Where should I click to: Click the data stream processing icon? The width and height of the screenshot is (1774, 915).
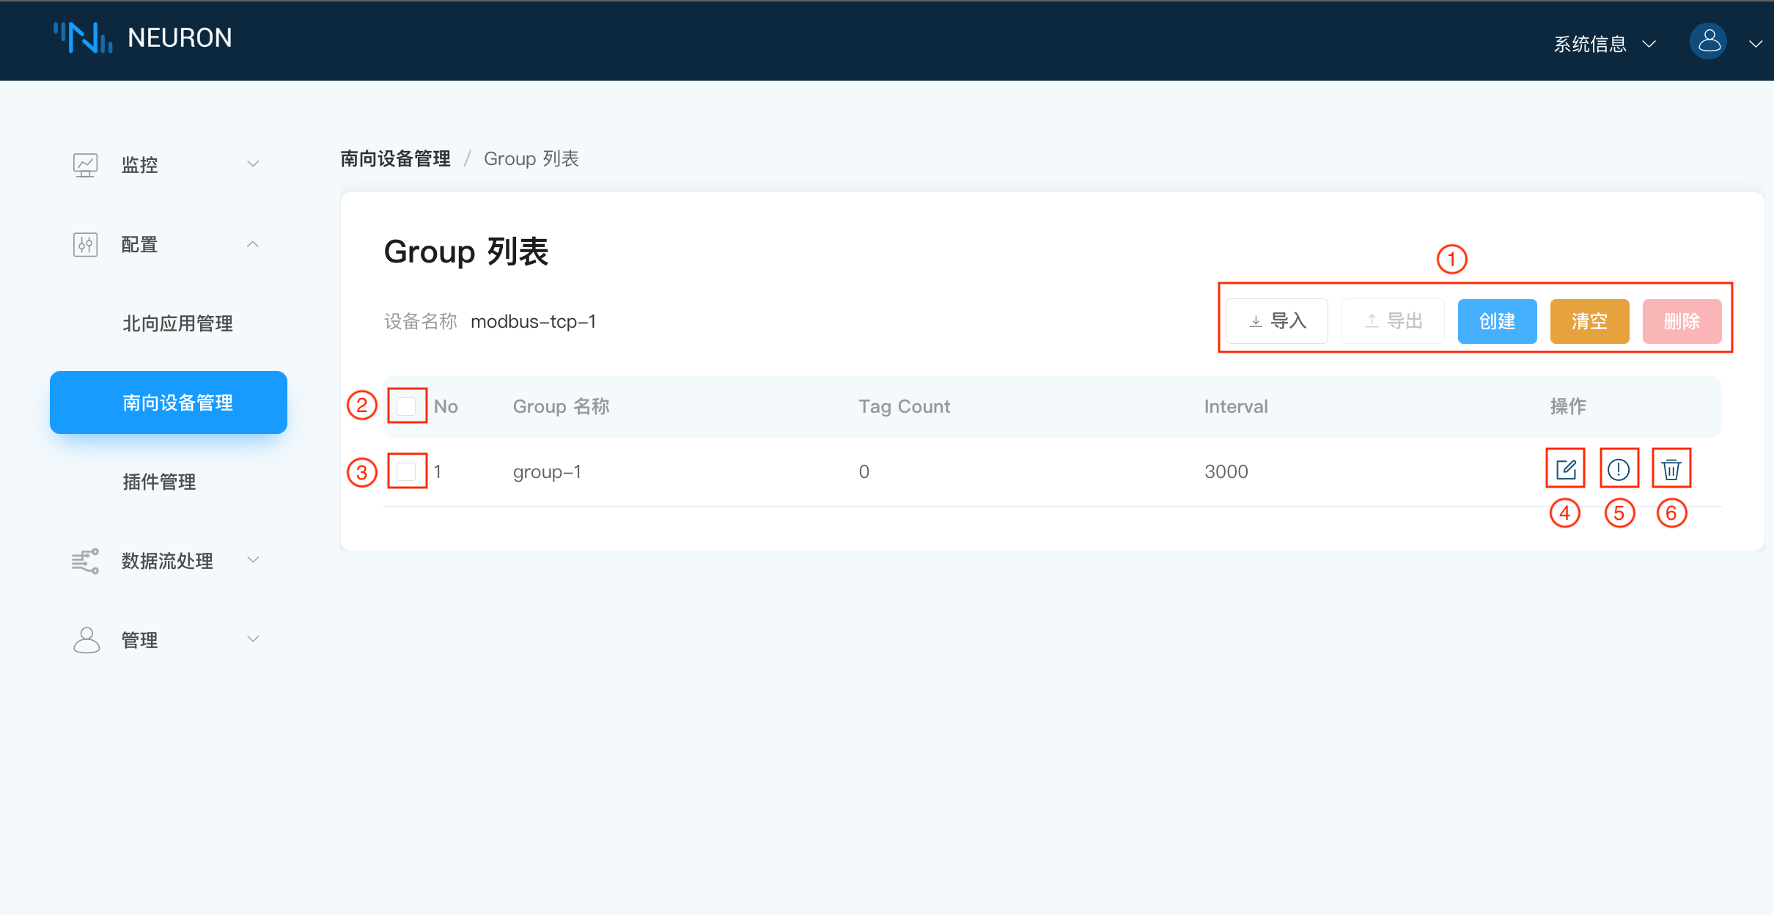tap(85, 561)
